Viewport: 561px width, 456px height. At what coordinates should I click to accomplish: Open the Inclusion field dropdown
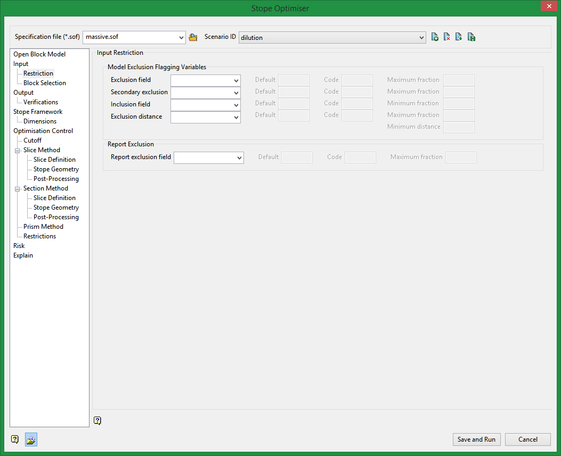(236, 105)
